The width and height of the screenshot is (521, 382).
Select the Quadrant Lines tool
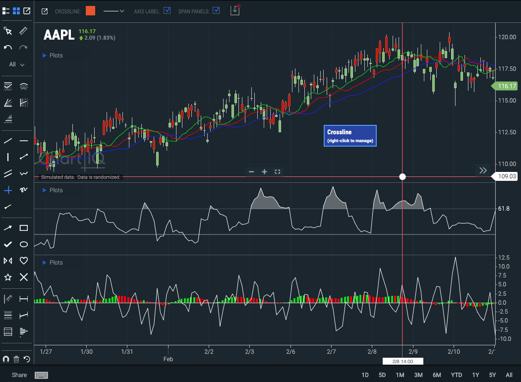[x=8, y=315]
